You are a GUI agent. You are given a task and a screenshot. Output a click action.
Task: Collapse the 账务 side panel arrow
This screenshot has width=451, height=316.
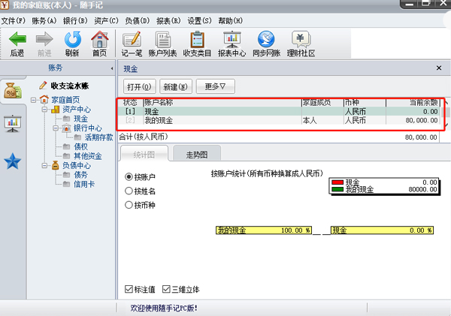112,68
